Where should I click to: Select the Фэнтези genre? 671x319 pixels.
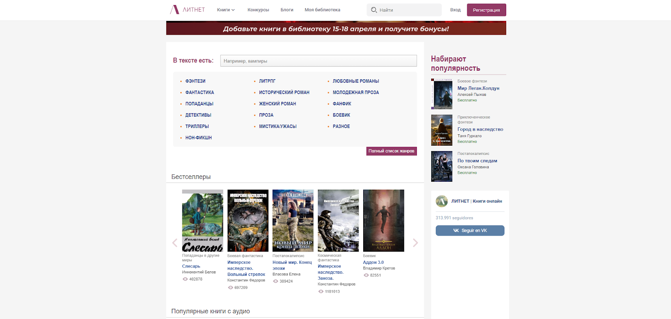[x=195, y=81]
